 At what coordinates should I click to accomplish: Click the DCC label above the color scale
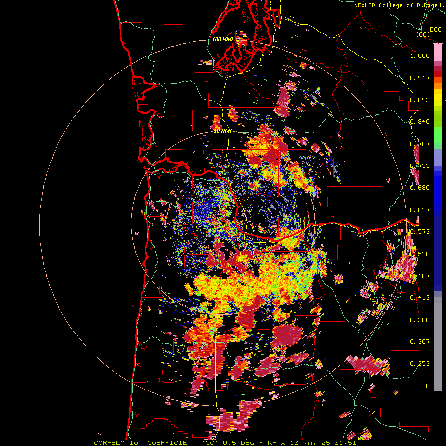436,30
